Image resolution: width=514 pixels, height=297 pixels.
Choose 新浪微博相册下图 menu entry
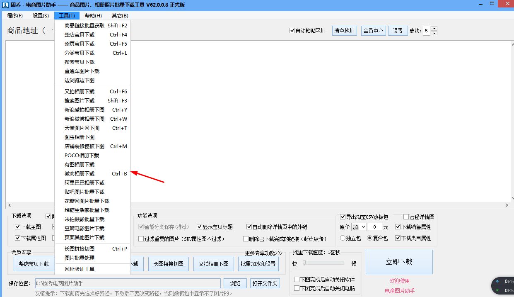pyautogui.click(x=85, y=119)
